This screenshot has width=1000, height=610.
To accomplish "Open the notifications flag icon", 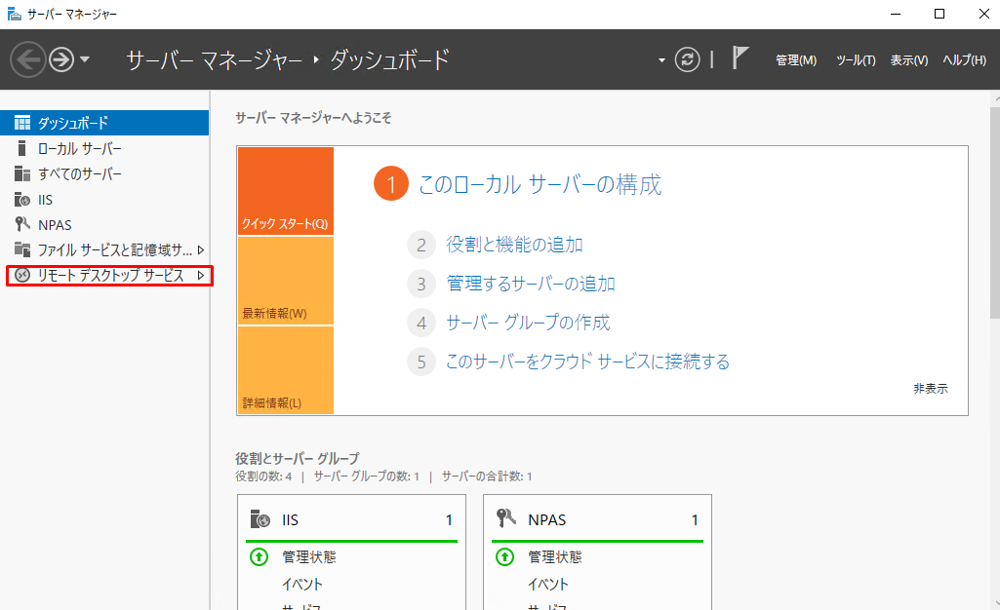I will coord(740,58).
